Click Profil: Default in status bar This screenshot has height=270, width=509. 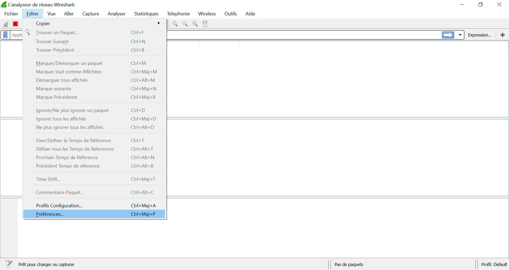[x=494, y=264]
